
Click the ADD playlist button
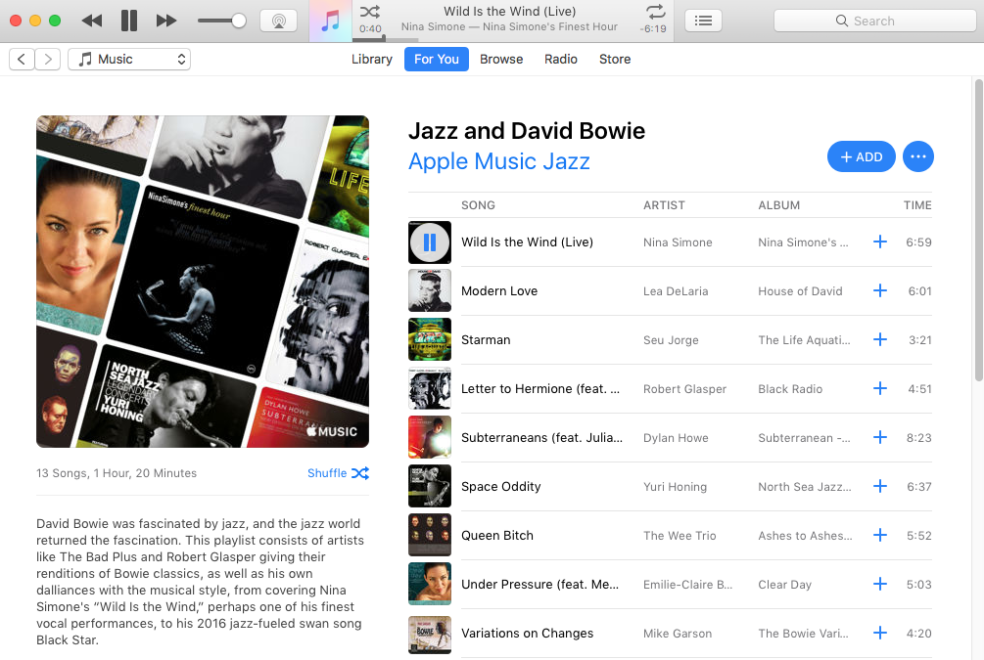click(861, 156)
